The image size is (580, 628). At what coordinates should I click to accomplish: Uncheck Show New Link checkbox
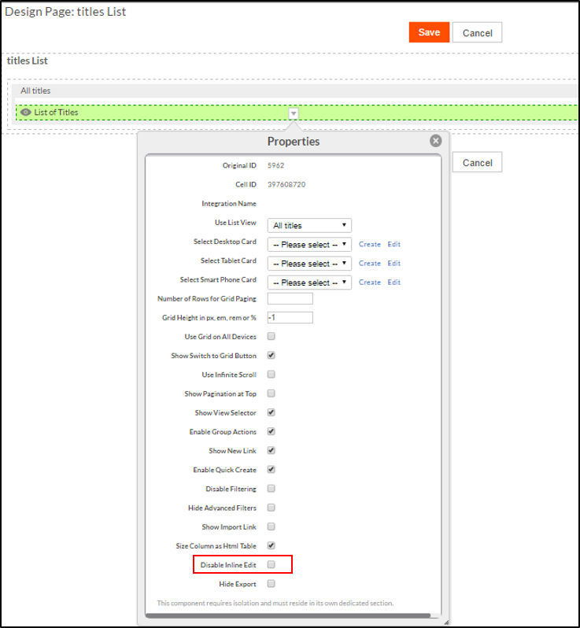coord(272,450)
